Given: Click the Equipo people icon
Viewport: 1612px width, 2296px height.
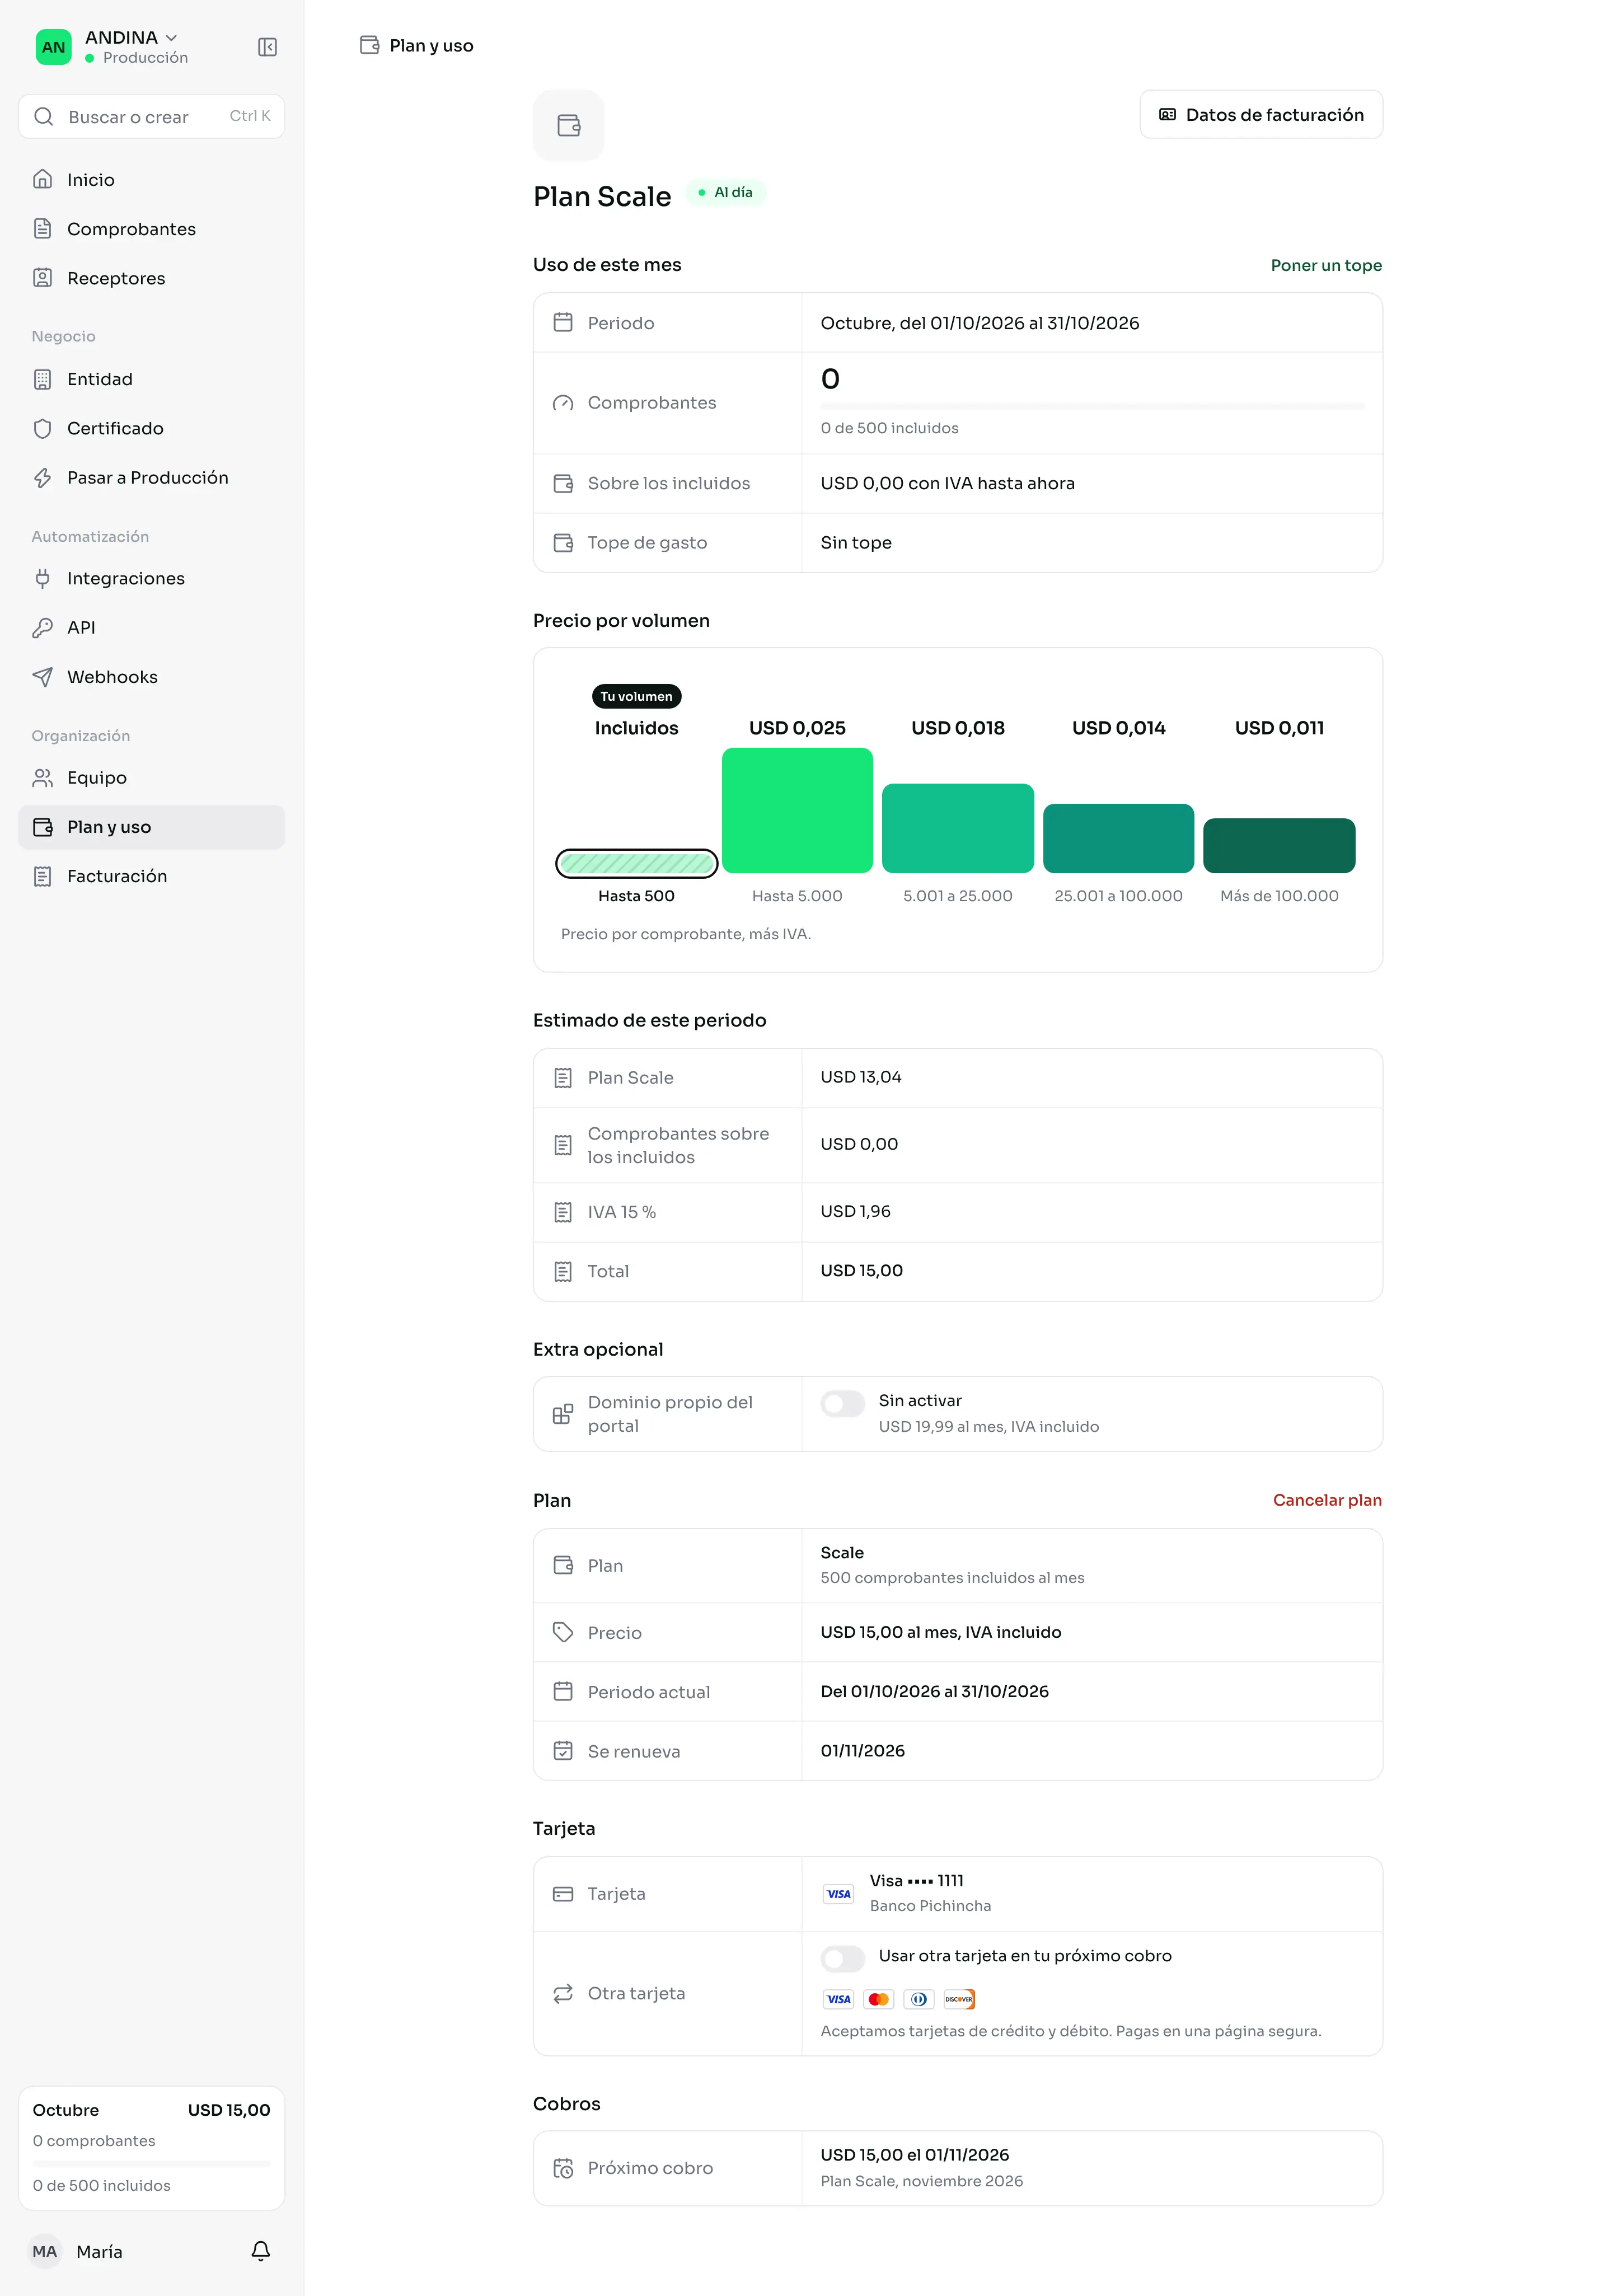Looking at the screenshot, I should 42,778.
